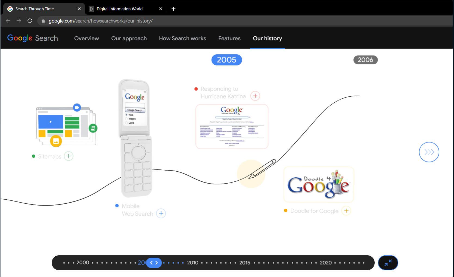Click the pencil drawing on timeline
This screenshot has width=454, height=277.
tap(262, 169)
